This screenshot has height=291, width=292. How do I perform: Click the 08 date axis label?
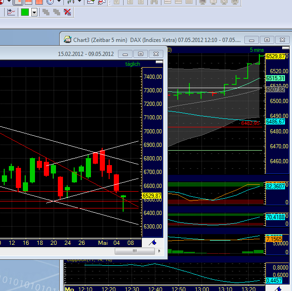131,243
